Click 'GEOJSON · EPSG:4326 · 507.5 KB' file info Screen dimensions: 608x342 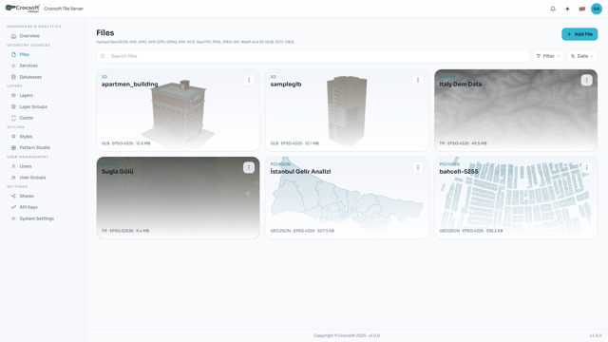point(302,231)
